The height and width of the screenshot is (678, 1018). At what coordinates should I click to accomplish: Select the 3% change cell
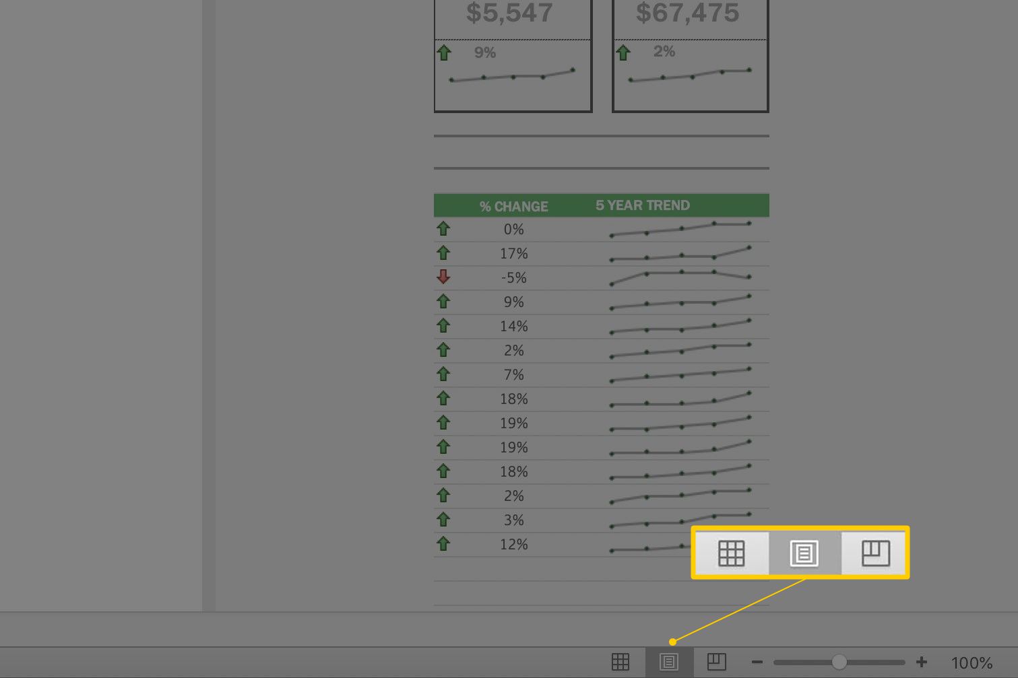[x=513, y=520]
